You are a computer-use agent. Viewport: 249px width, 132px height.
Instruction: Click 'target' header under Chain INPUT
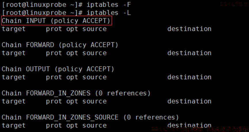[x=14, y=29]
